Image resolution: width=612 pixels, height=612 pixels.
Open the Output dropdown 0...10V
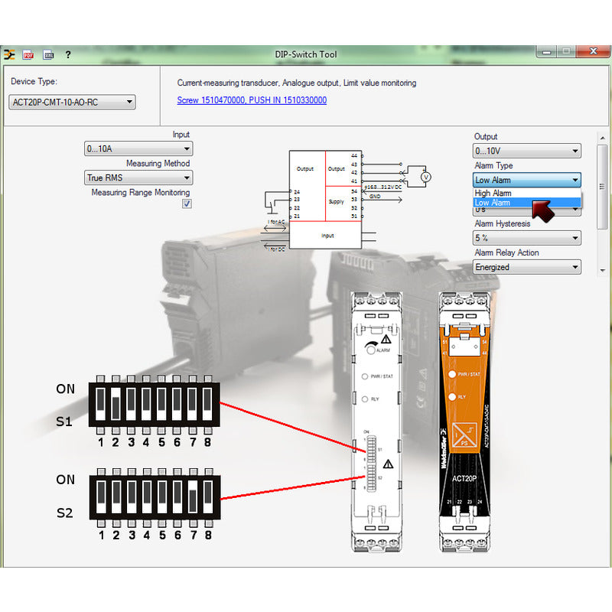point(526,151)
